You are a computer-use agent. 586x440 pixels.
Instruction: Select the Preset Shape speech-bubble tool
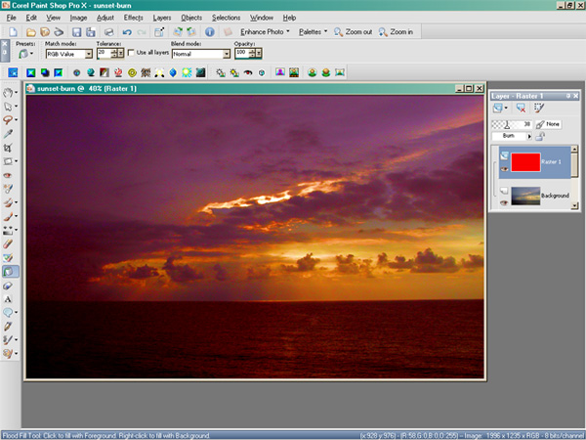point(8,312)
